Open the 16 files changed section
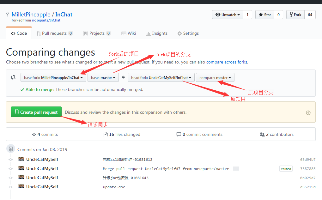The width and height of the screenshot is (322, 200). pyautogui.click(x=122, y=134)
